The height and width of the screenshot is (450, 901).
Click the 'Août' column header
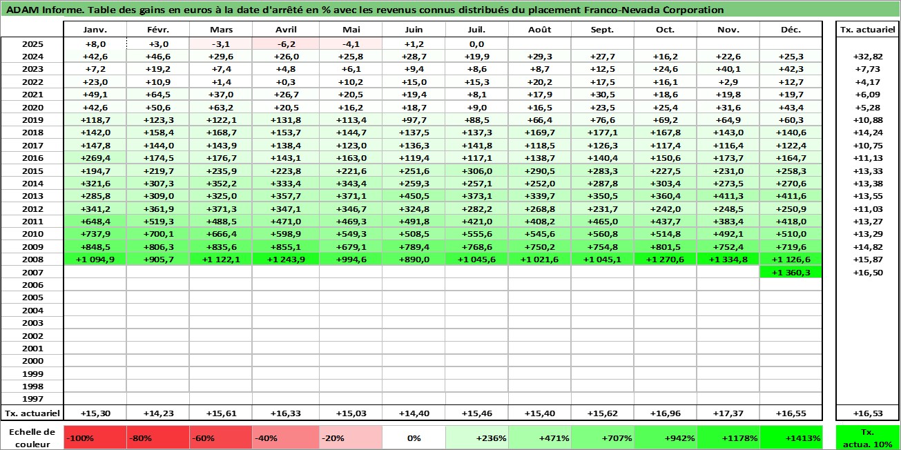point(540,30)
